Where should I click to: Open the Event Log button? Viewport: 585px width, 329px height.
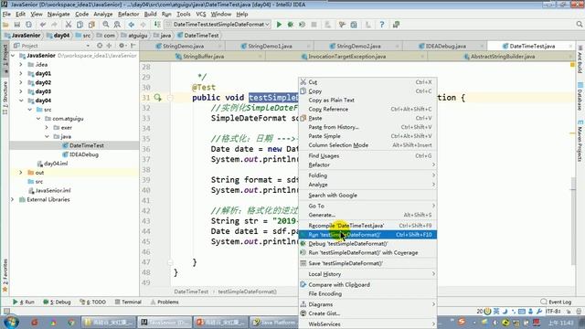click(556, 302)
